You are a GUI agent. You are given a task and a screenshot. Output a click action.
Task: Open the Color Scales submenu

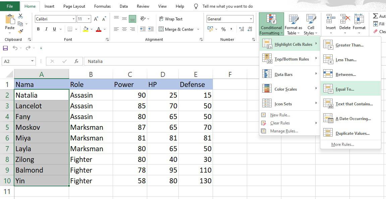(289, 89)
